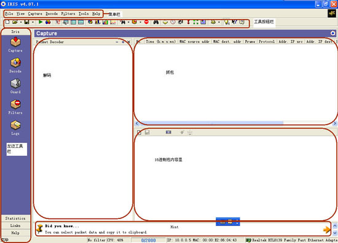This screenshot has width=338, height=243.
Task: Collapse the Packet Decoder tree with the minus button
Action: coord(117,42)
